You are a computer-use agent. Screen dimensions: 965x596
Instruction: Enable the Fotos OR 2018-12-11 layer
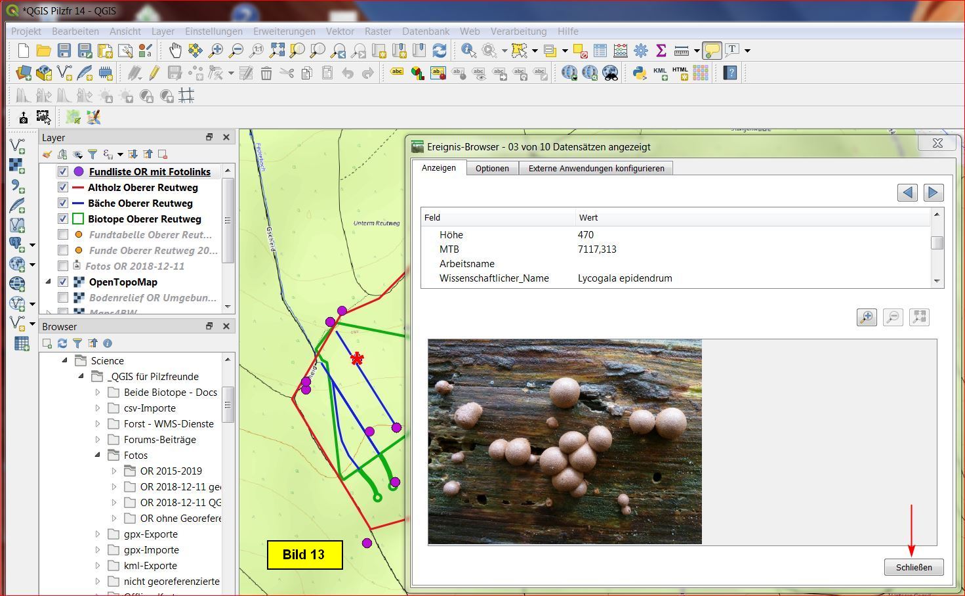coord(63,266)
